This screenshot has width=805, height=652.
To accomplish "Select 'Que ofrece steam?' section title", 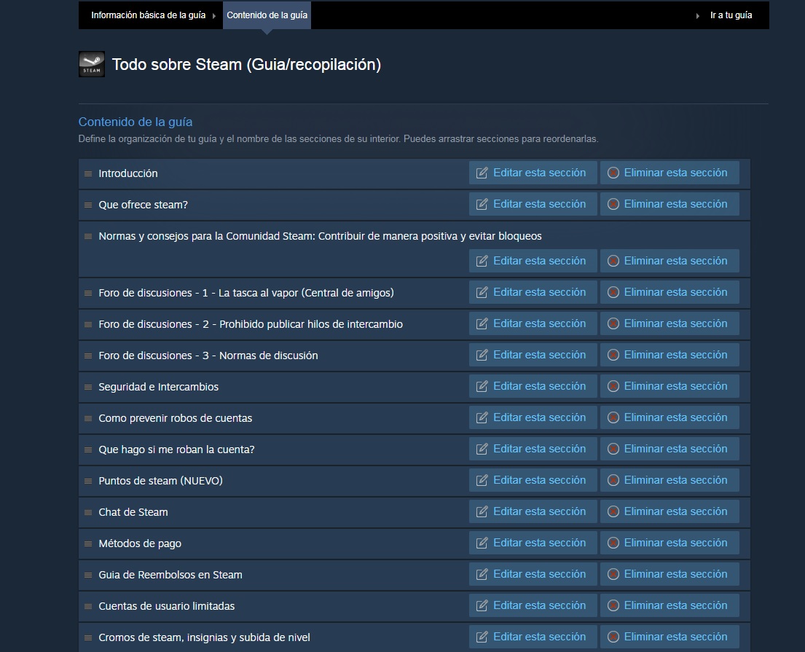I will pos(144,205).
